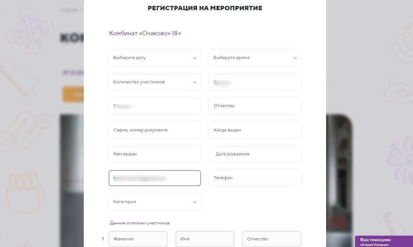Focus the 'Телефон' input field

click(255, 178)
